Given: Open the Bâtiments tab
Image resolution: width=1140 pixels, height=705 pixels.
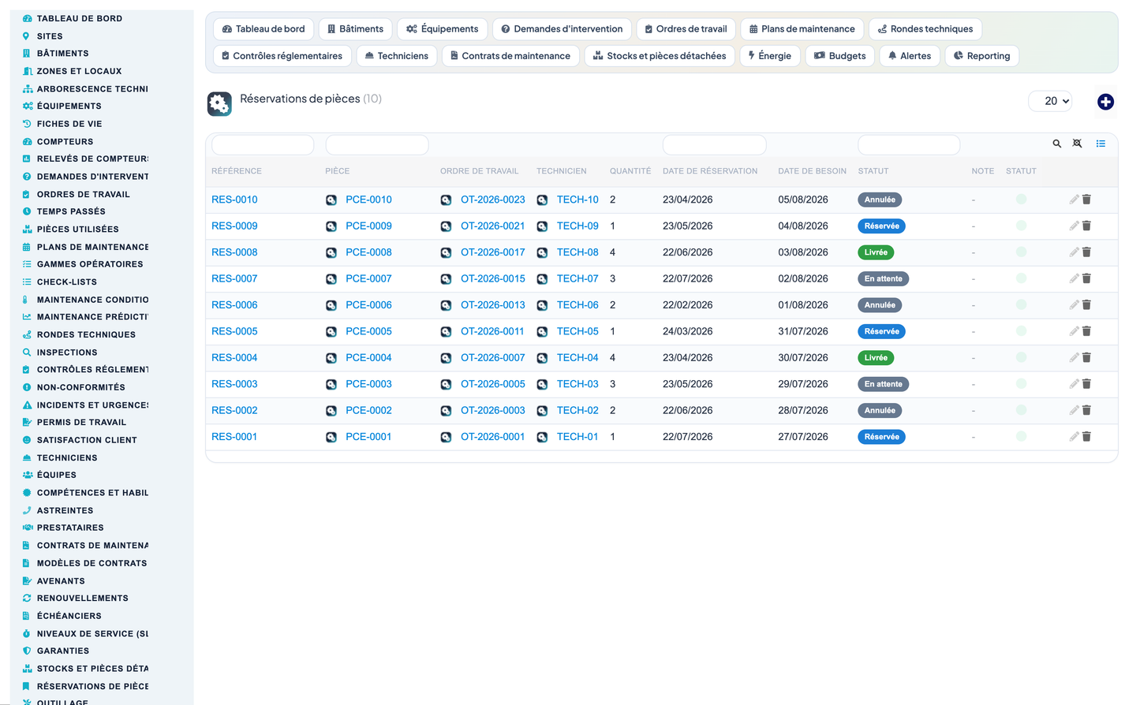Looking at the screenshot, I should (x=356, y=29).
